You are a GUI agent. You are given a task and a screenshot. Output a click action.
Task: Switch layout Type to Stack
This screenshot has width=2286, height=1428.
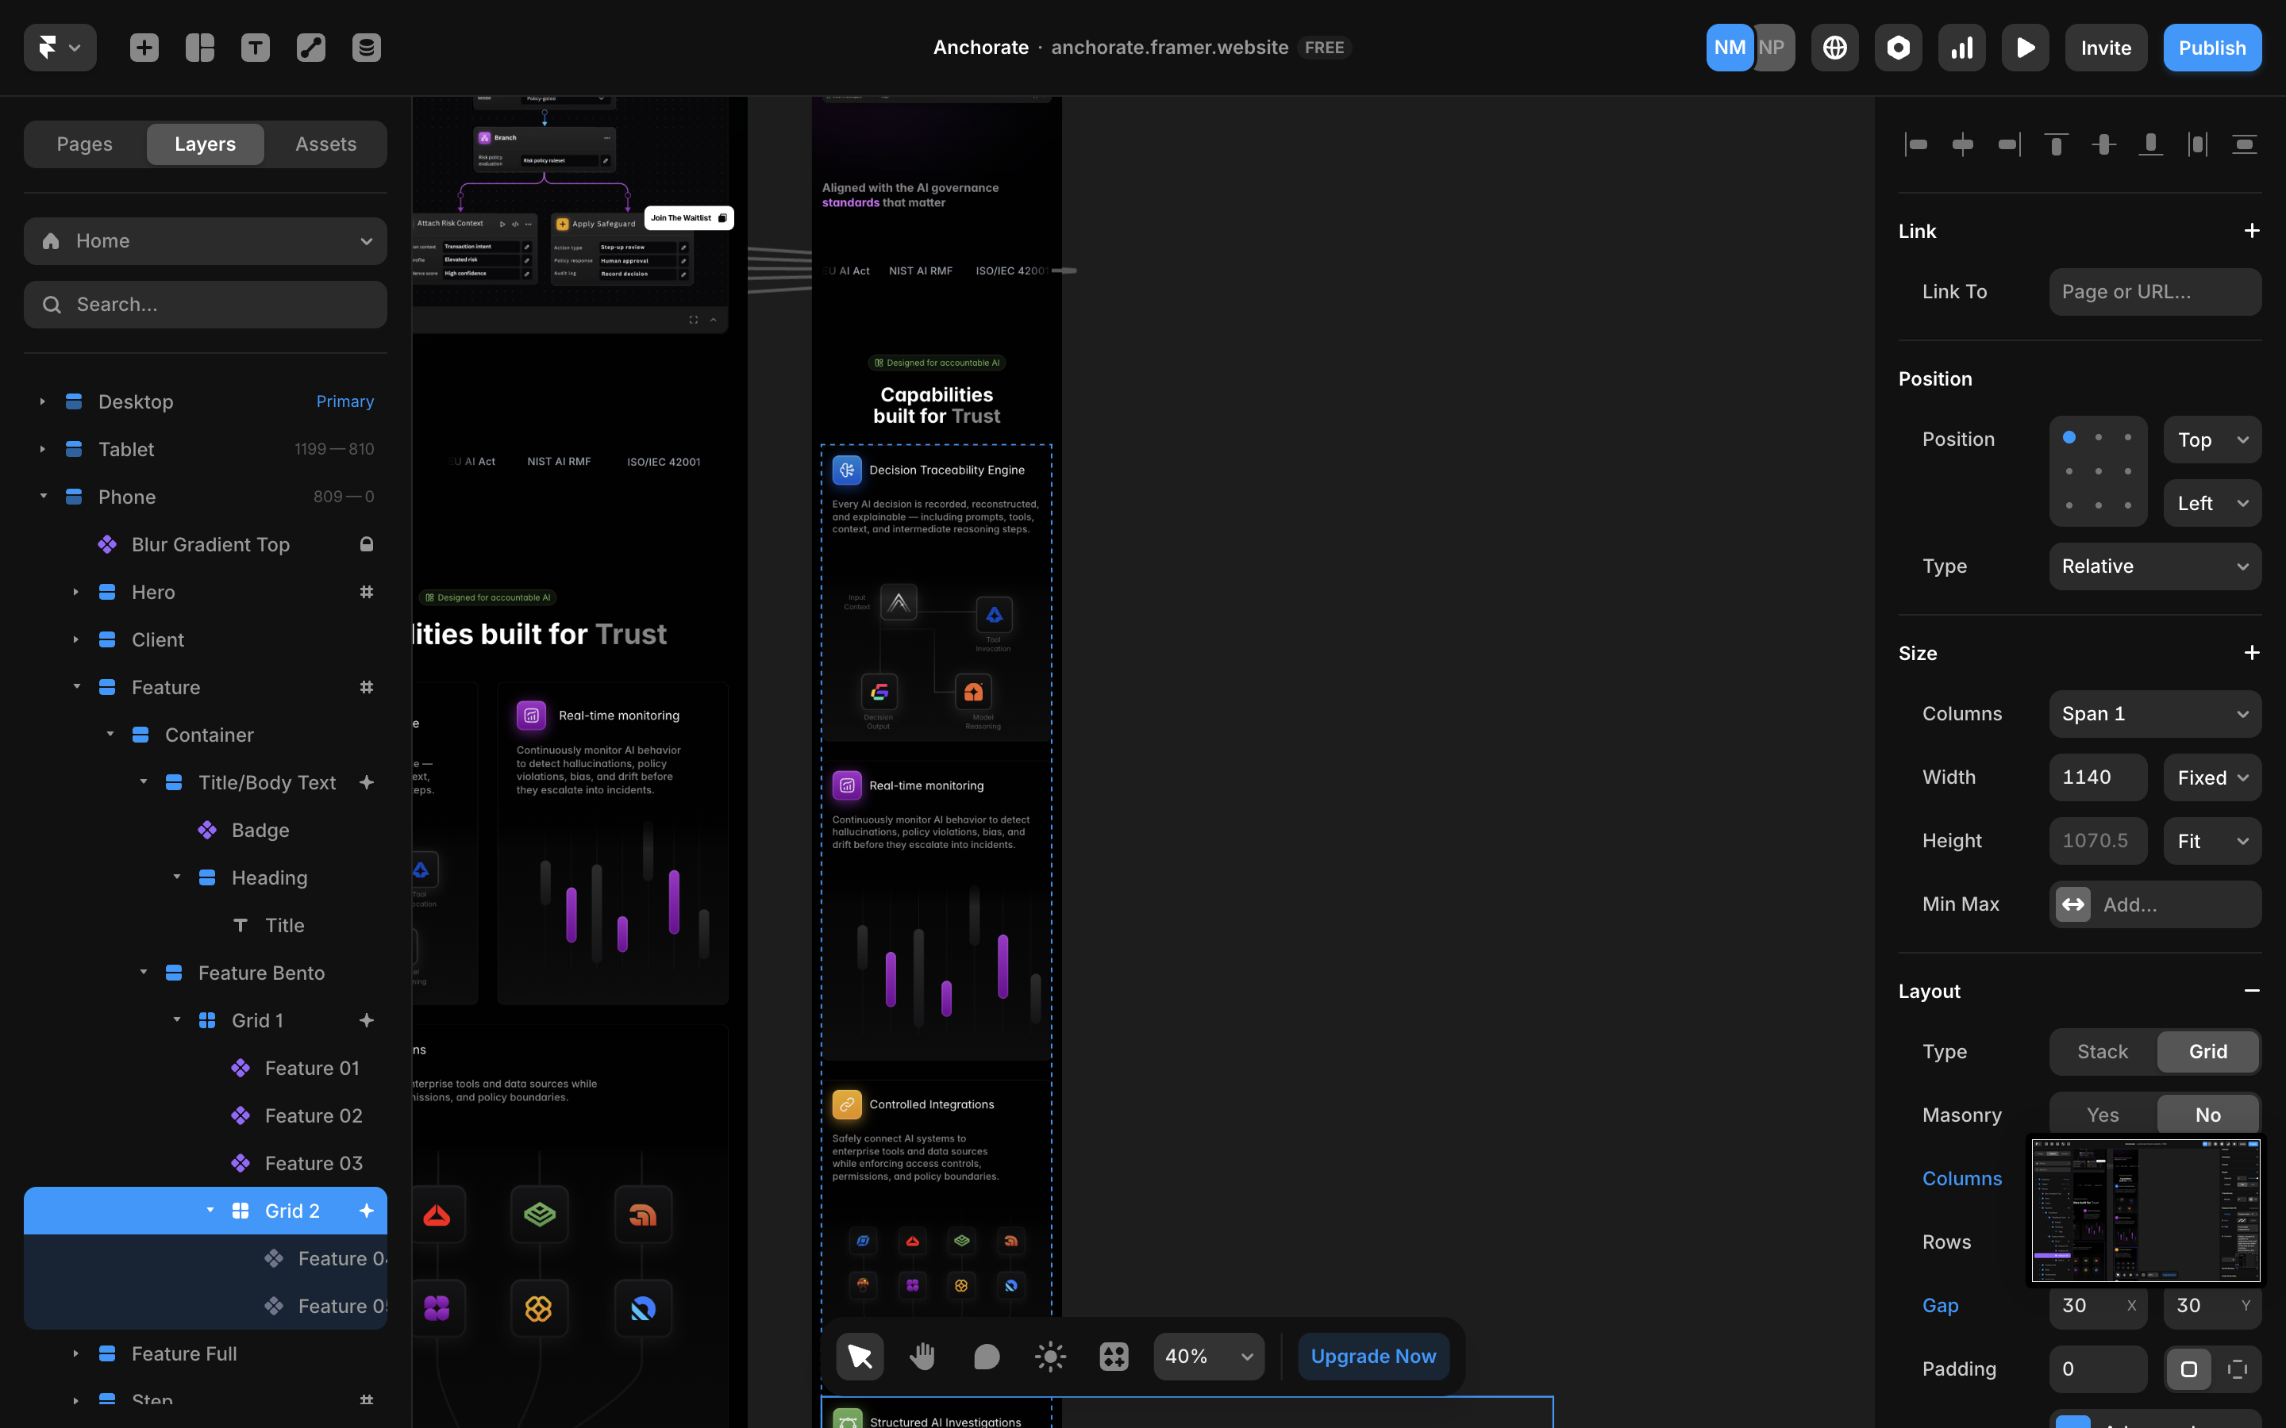[2101, 1051]
